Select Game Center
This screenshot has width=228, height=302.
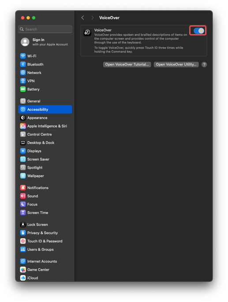pyautogui.click(x=45, y=270)
